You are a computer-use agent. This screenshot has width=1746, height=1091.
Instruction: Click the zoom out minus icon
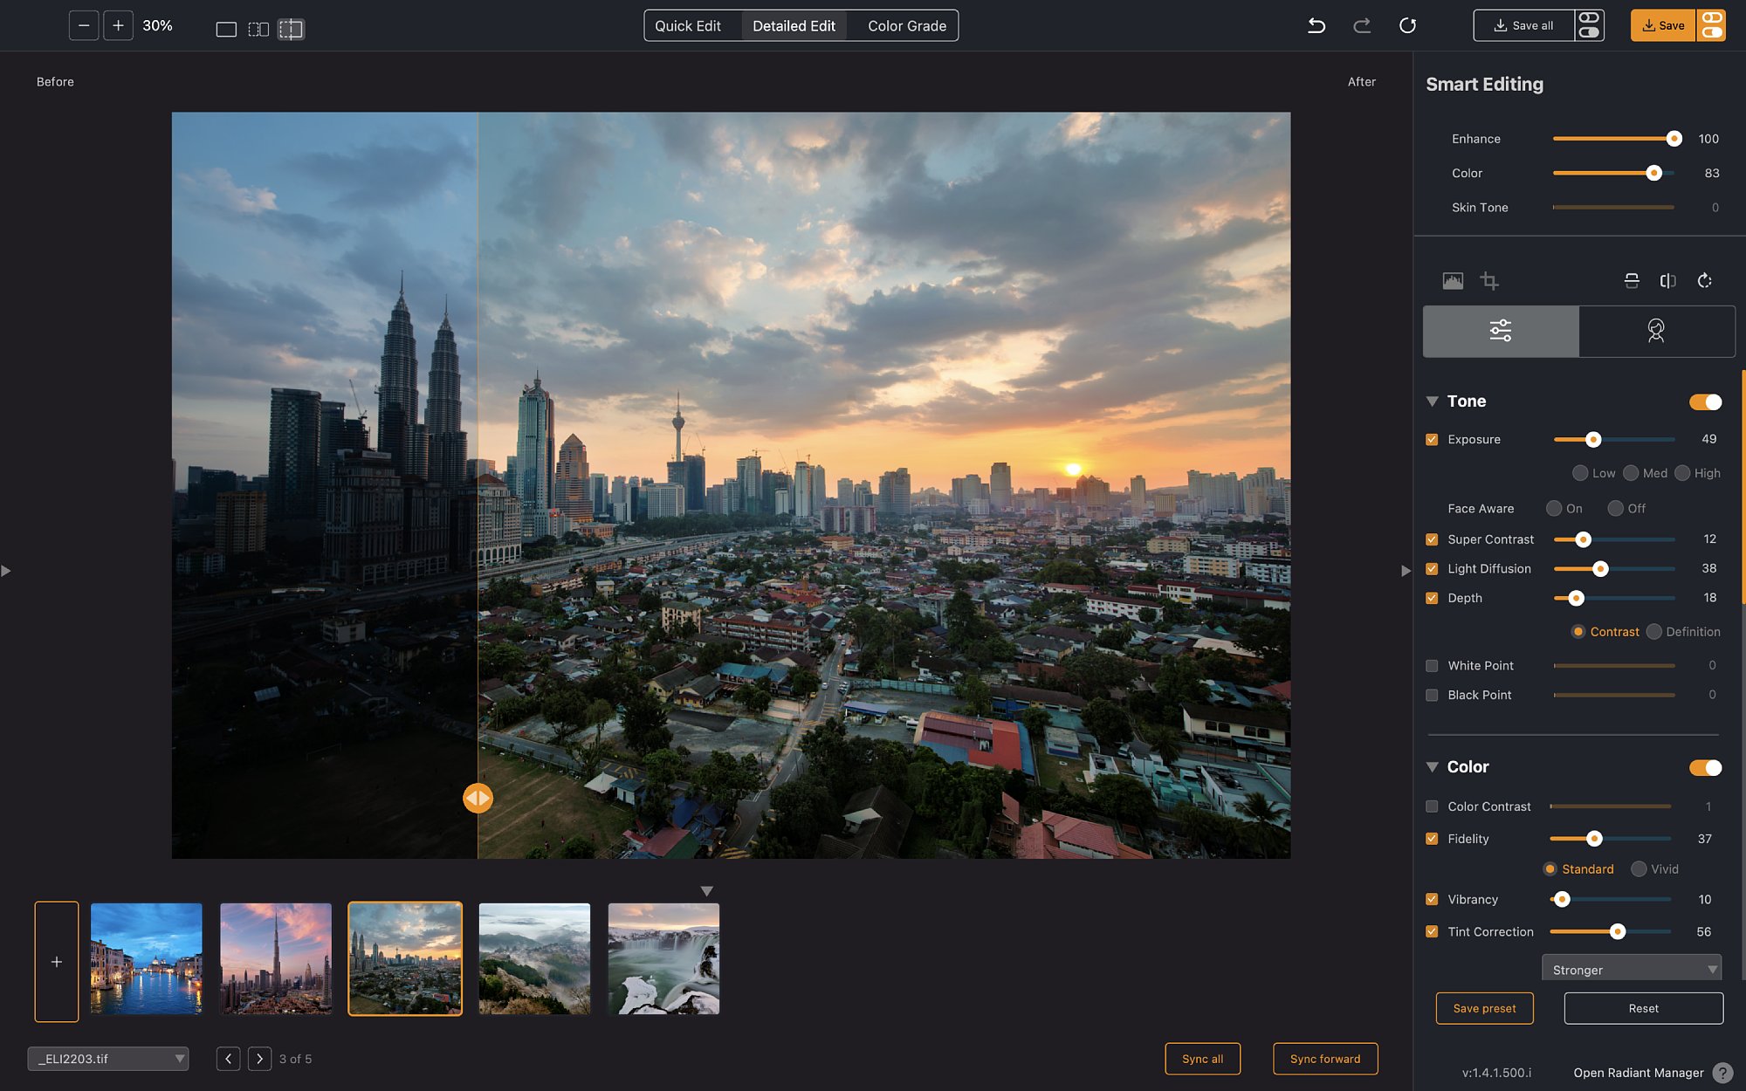point(84,25)
